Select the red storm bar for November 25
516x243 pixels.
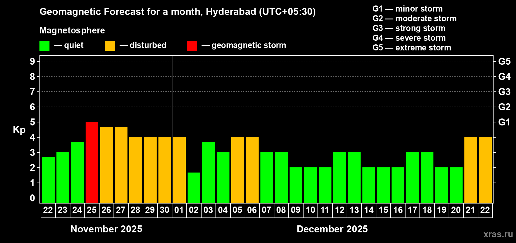click(92, 162)
